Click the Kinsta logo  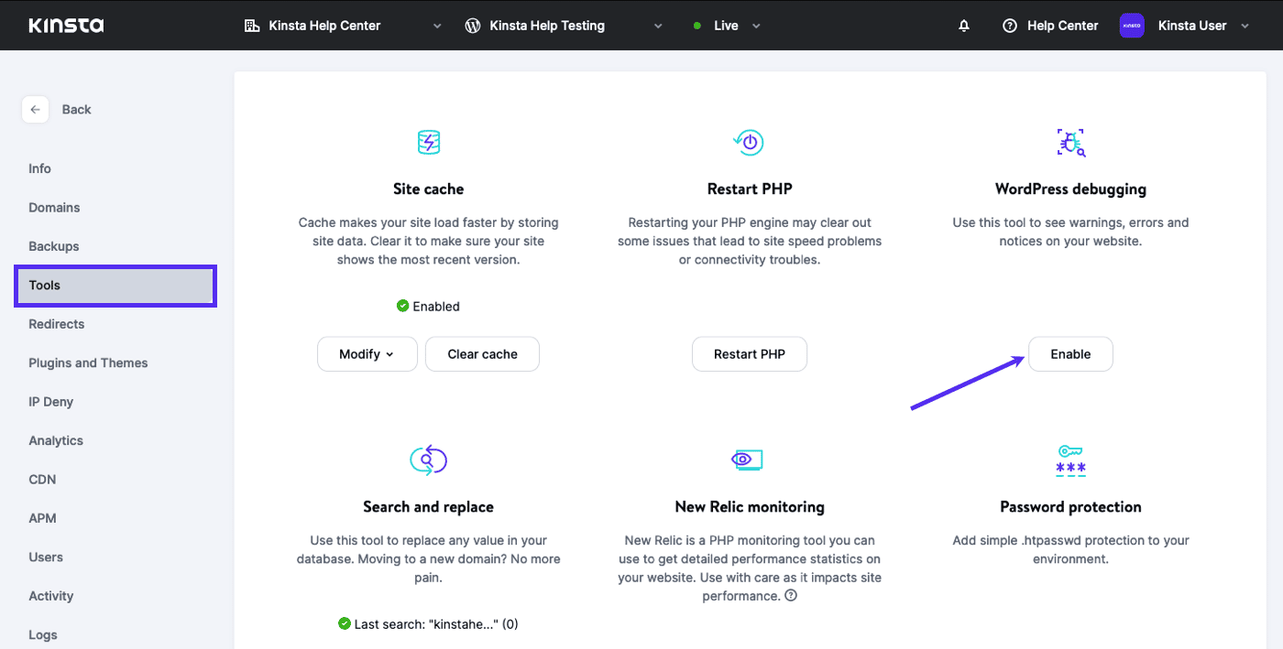click(x=66, y=26)
